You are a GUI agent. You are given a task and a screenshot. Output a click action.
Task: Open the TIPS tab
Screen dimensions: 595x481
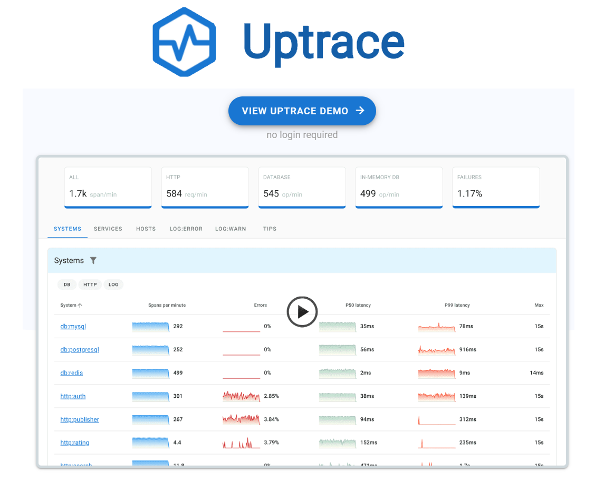pyautogui.click(x=270, y=229)
